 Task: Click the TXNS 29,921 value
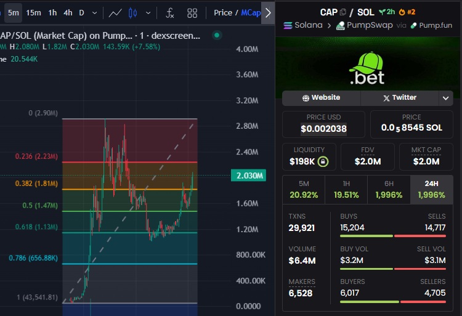tap(302, 228)
